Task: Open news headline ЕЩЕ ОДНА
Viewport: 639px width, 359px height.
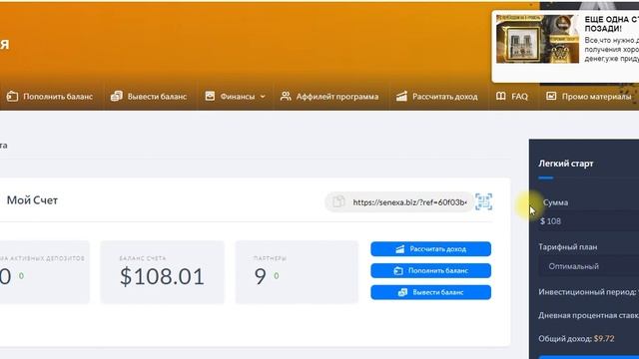Action: click(611, 24)
